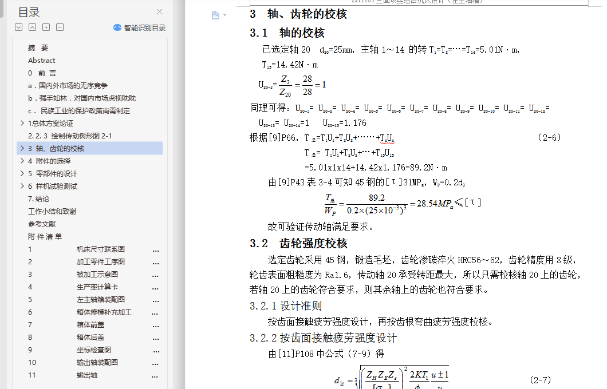Screen dimensions: 607x389
Task: Run 智能识别目录 smart outline detection
Action: 144,27
